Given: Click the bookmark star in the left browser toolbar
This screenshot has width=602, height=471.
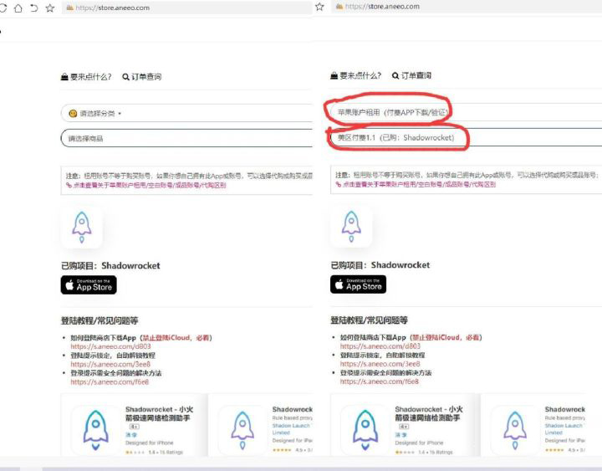Looking at the screenshot, I should pos(49,8).
